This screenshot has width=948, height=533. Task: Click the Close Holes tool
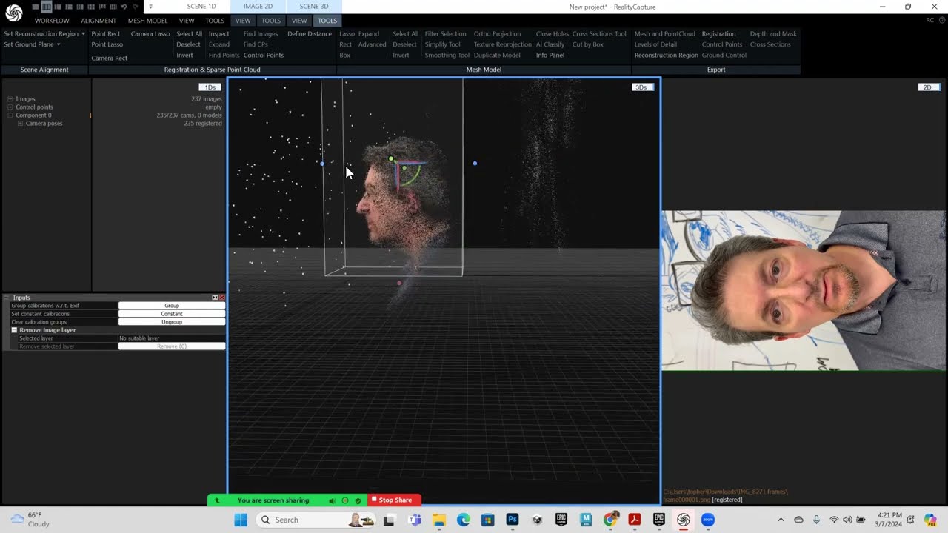pos(552,33)
